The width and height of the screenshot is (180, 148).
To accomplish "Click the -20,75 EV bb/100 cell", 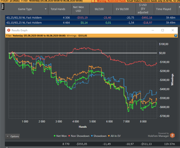I will (130, 18).
